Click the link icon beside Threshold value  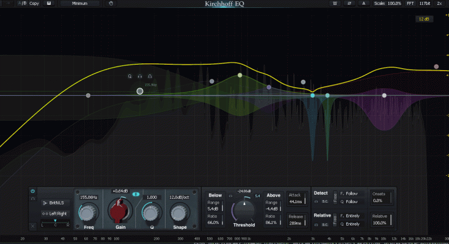click(230, 196)
